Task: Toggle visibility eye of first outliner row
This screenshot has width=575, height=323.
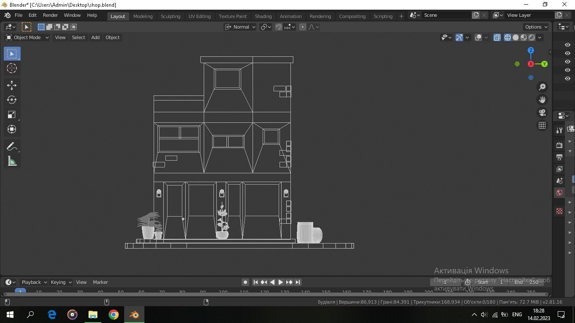Action: (x=567, y=45)
